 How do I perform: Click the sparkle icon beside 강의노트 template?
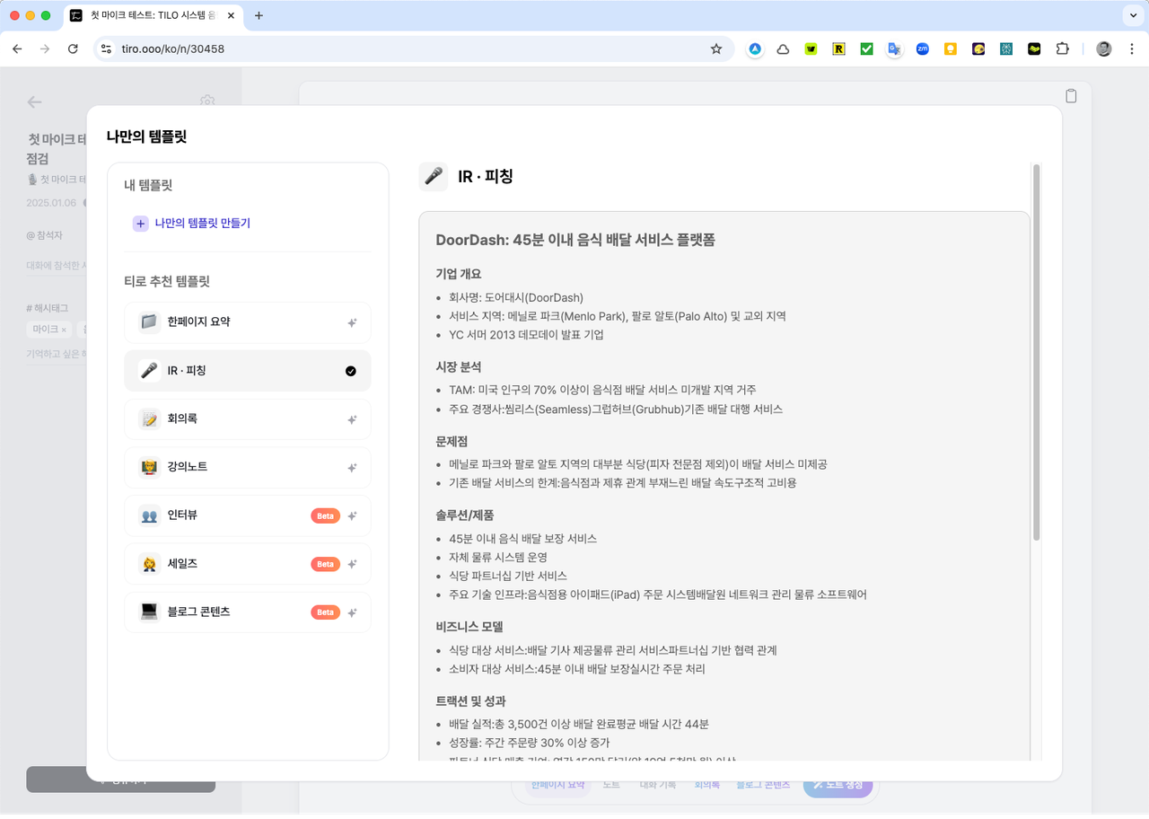(x=352, y=468)
